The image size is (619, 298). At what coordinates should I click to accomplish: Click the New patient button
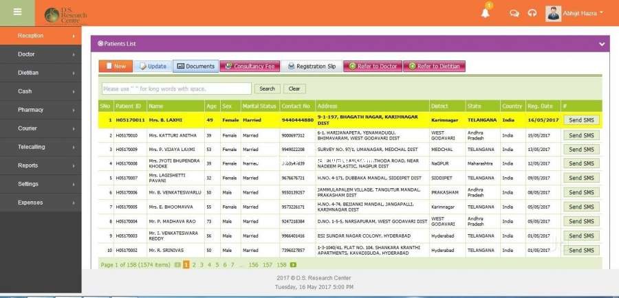(x=115, y=67)
